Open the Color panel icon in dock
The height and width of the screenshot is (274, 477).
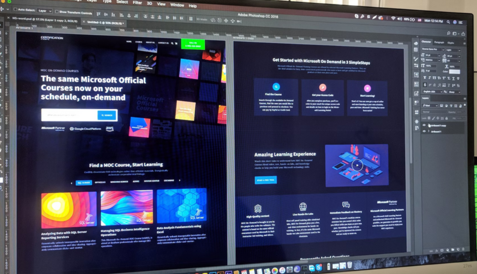[416, 43]
